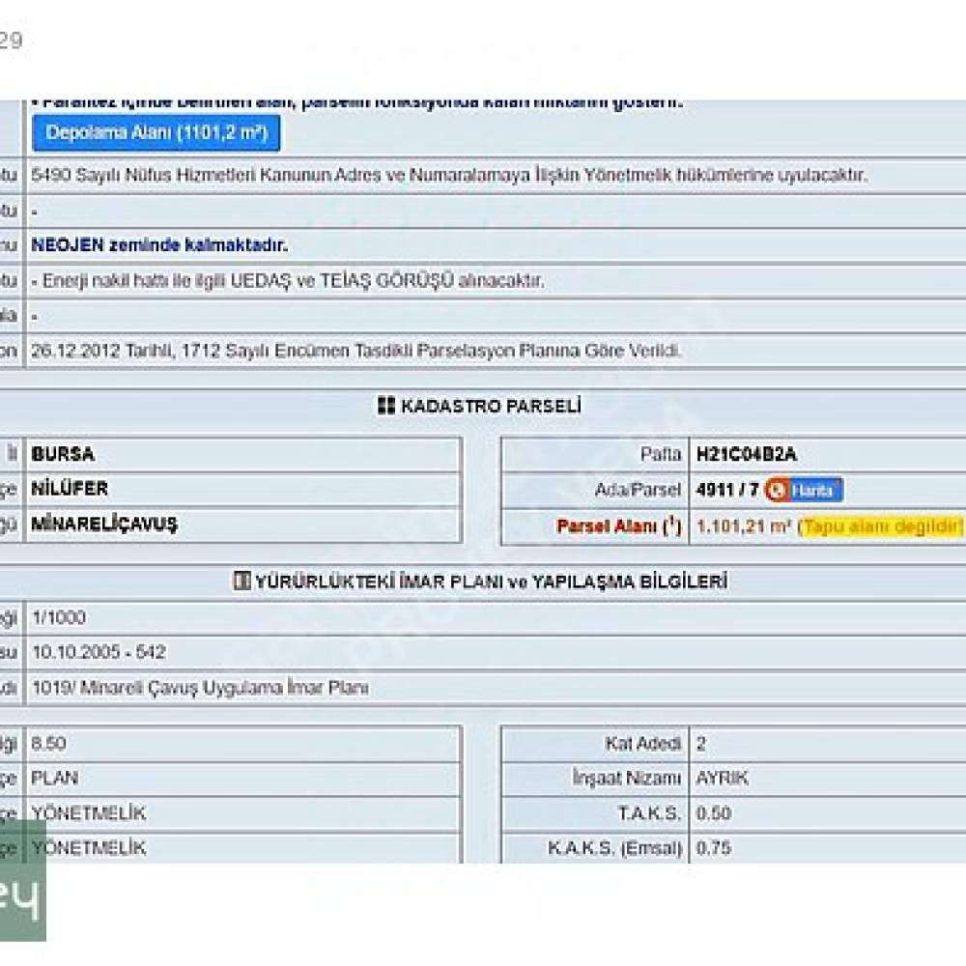Viewport: 966px width, 966px height.
Task: Open the Harita map button
Action: [804, 490]
